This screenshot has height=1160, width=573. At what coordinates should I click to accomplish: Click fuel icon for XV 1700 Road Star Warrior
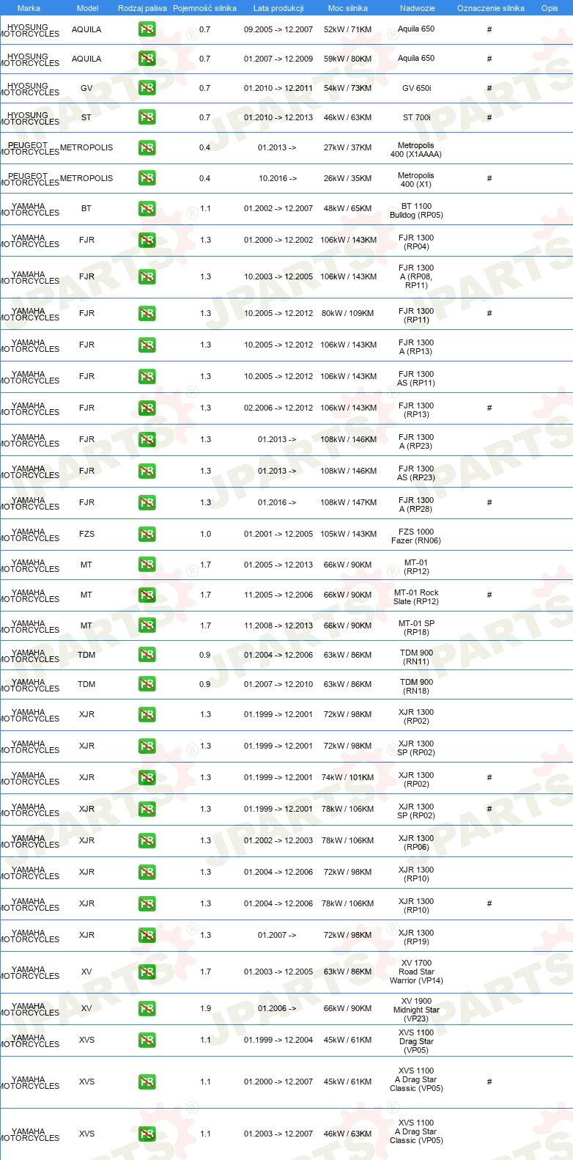point(147,972)
